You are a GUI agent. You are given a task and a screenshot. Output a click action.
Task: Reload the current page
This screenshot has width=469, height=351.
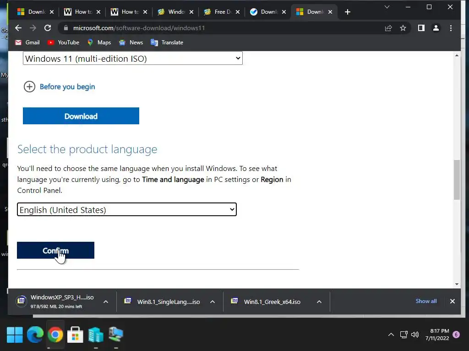(48, 28)
